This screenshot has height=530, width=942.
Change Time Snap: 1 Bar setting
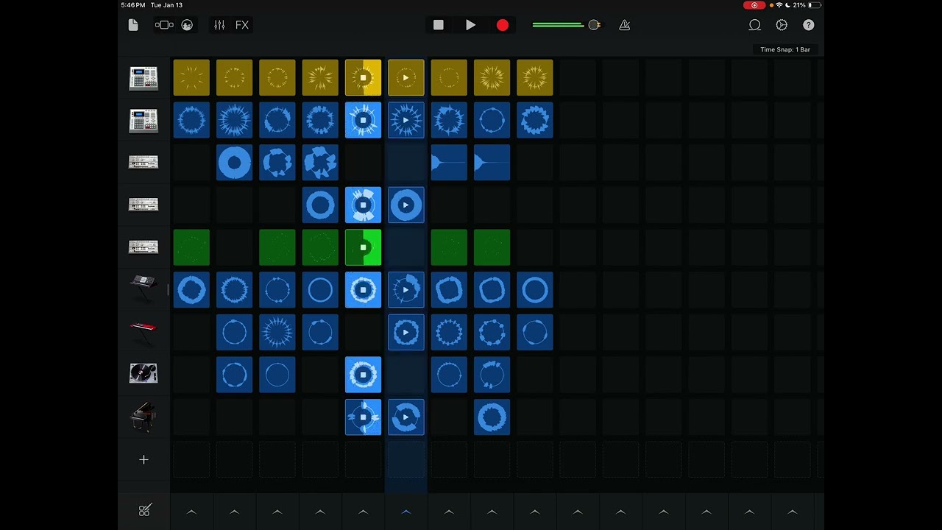[x=785, y=49]
